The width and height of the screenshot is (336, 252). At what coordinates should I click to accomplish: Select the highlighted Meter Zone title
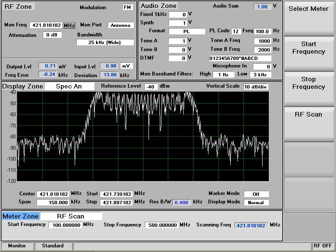21,216
